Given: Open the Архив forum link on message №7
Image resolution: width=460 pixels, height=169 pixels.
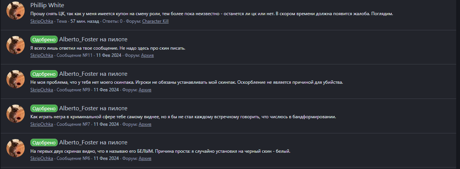Looking at the screenshot, I should [x=145, y=124].
